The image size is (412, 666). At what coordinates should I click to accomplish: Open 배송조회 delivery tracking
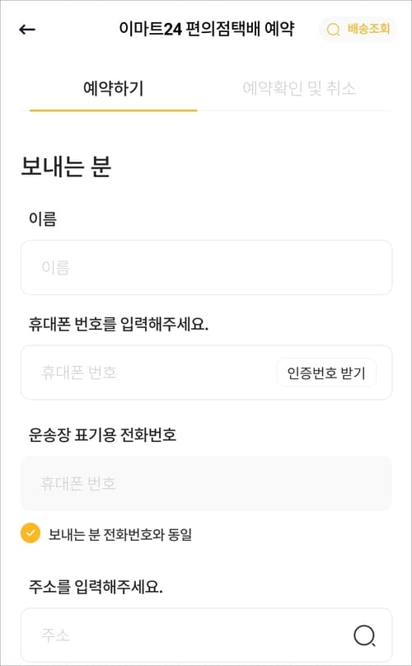358,30
